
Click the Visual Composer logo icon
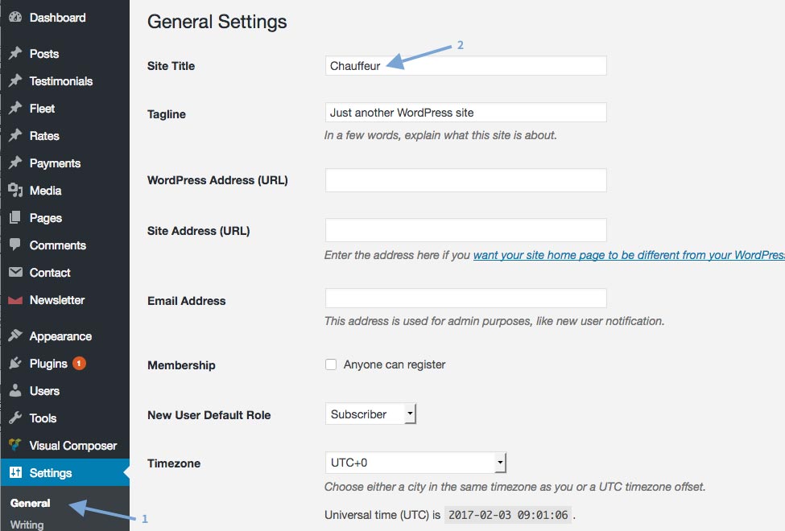coord(15,445)
